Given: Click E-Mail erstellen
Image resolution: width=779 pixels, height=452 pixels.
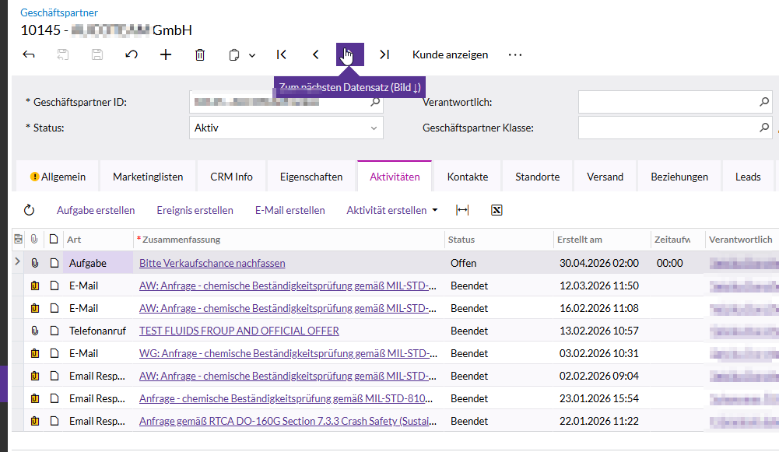Looking at the screenshot, I should tap(290, 210).
